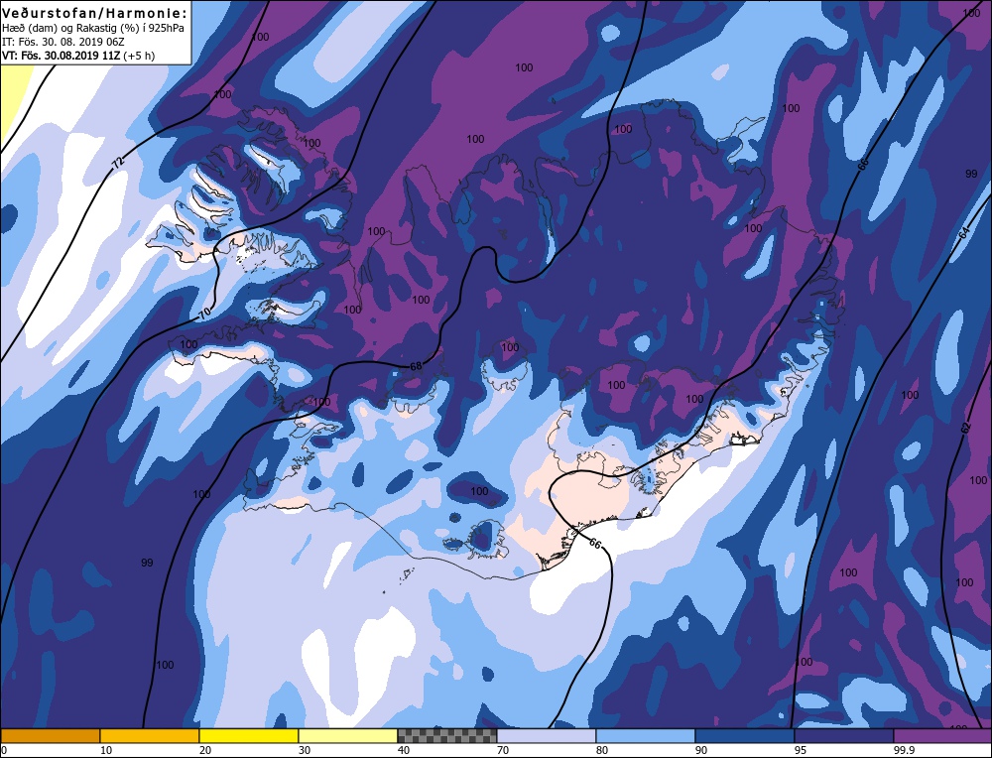The width and height of the screenshot is (992, 758).
Task: Pick the lavender 70–80 legend swatch
Action: coord(546,735)
